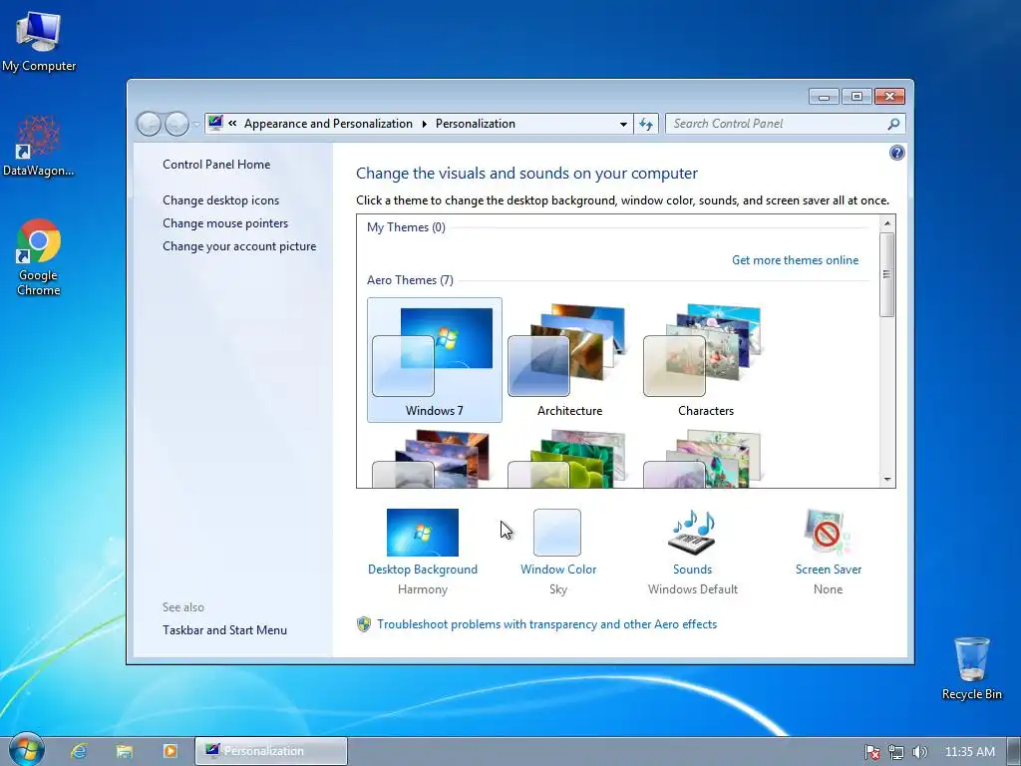Image resolution: width=1021 pixels, height=766 pixels.
Task: Select the Characters theme
Action: [x=706, y=360]
